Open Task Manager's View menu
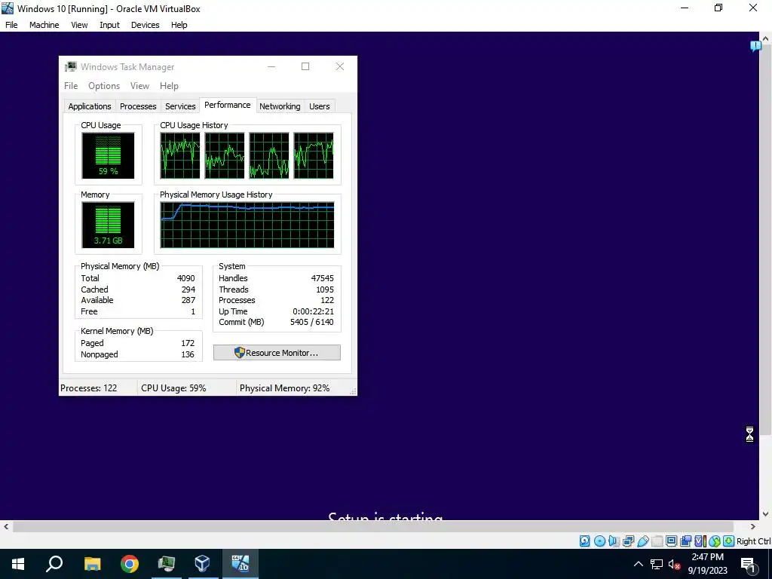This screenshot has height=579, width=772. coord(139,86)
